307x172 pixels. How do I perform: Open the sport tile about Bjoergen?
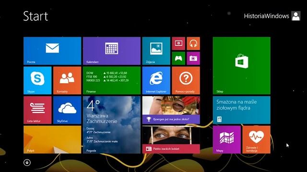tap(171, 110)
